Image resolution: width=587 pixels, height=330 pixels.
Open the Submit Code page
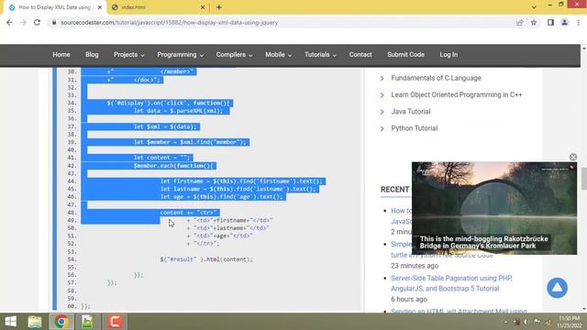click(x=405, y=55)
